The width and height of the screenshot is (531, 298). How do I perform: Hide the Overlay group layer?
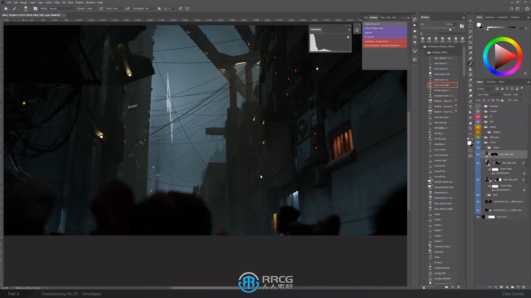tap(478, 111)
